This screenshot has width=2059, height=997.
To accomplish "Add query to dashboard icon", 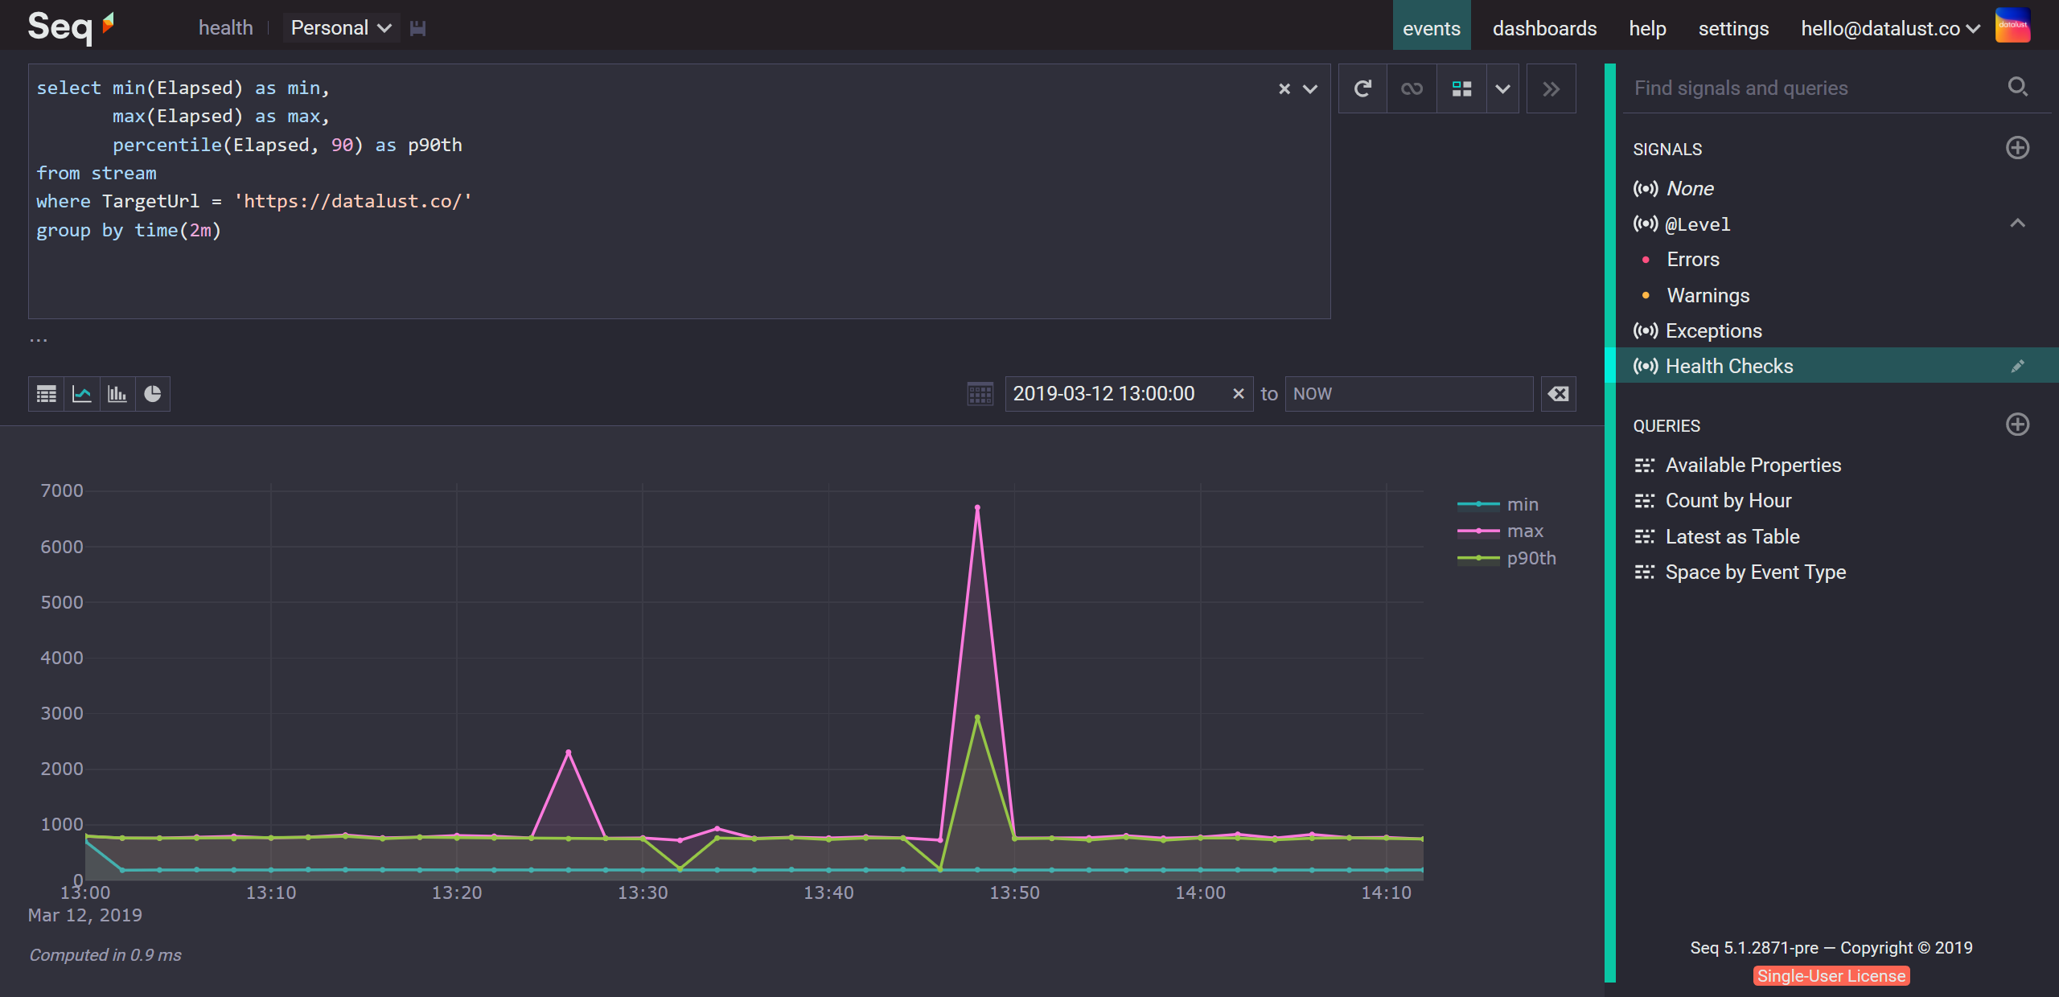I will tap(1461, 88).
